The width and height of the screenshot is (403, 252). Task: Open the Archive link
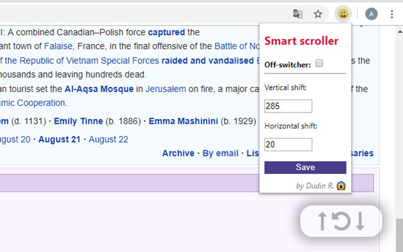[178, 153]
